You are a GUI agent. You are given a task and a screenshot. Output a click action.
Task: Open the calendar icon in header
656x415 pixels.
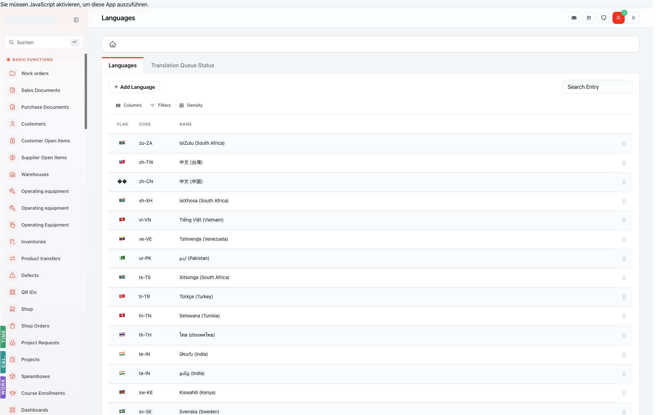pyautogui.click(x=589, y=18)
